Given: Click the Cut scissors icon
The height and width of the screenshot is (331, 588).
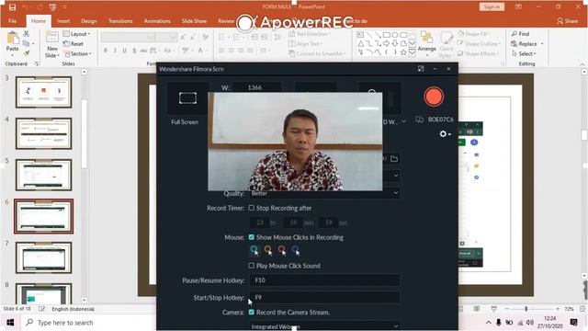Looking at the screenshot, I should pos(26,34).
